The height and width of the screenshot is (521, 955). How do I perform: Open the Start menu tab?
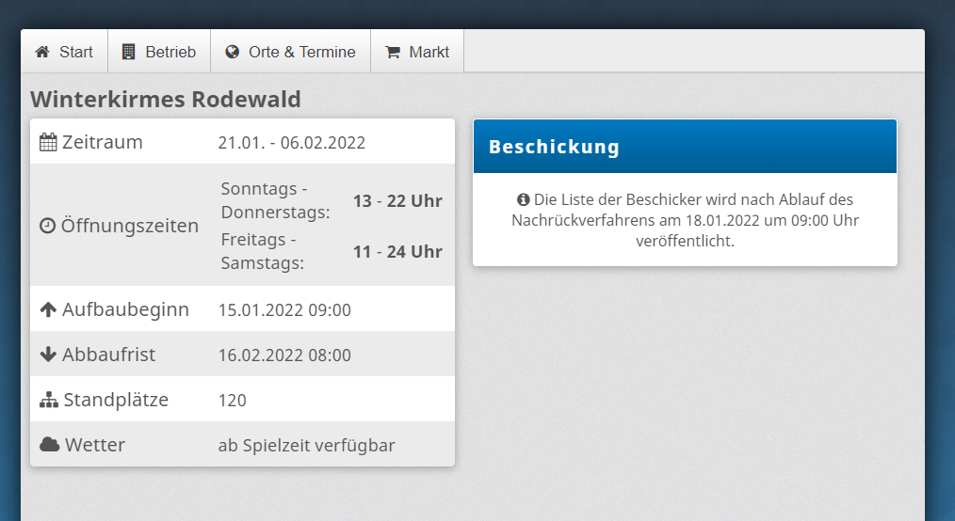64,52
